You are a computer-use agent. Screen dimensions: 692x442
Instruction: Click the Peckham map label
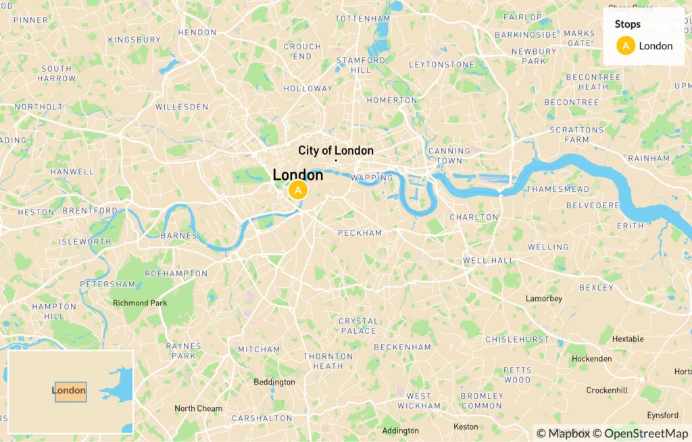[x=360, y=232]
